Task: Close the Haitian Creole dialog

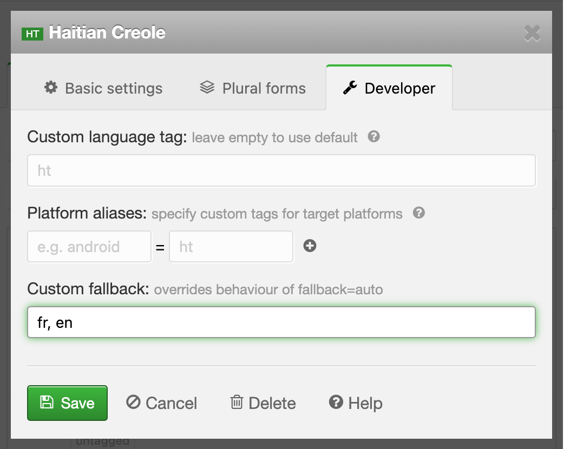Action: [x=532, y=34]
